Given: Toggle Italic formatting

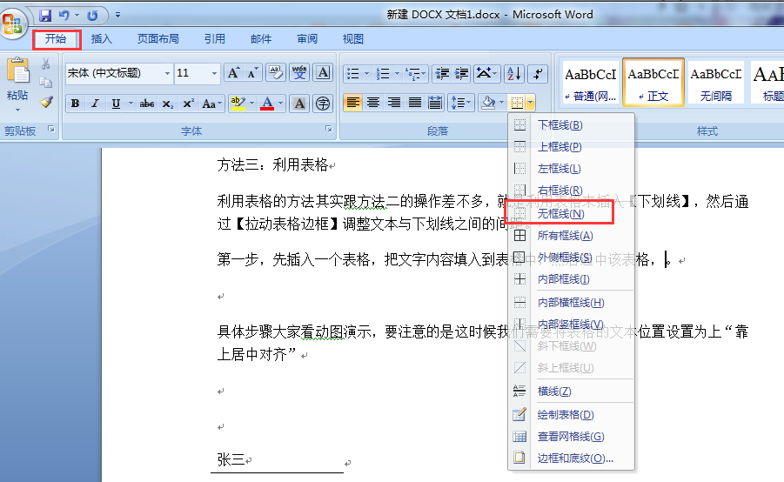Looking at the screenshot, I should (x=95, y=104).
